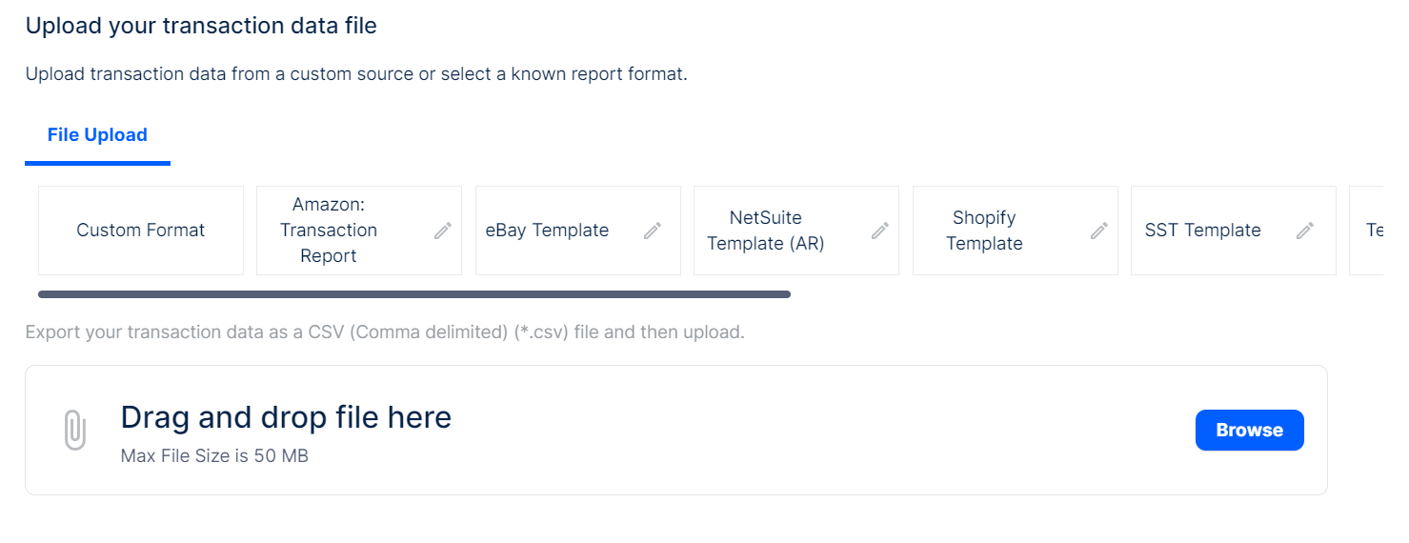
Task: Edit the Amazon Transaction Report template
Action: click(x=443, y=231)
